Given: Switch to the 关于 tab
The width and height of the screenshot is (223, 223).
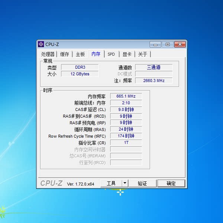Looking at the screenshot, I should (142, 54).
